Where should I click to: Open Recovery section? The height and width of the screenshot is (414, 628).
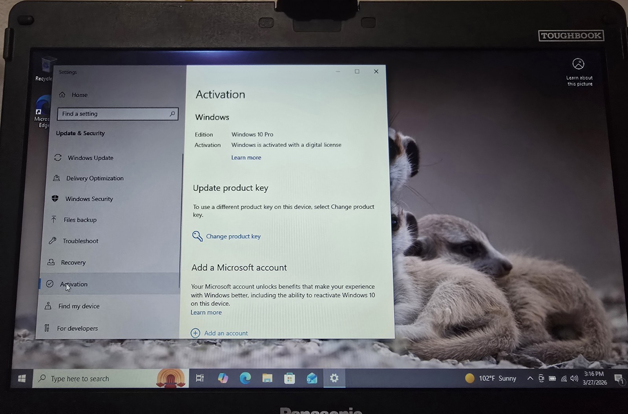click(67, 262)
